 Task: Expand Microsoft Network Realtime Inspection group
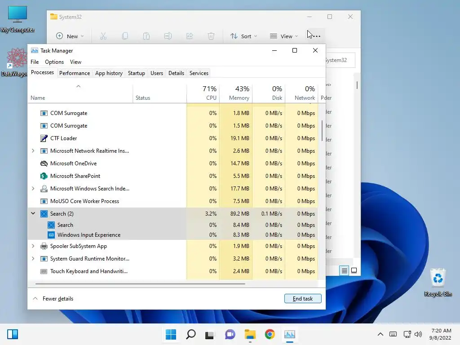coord(33,151)
